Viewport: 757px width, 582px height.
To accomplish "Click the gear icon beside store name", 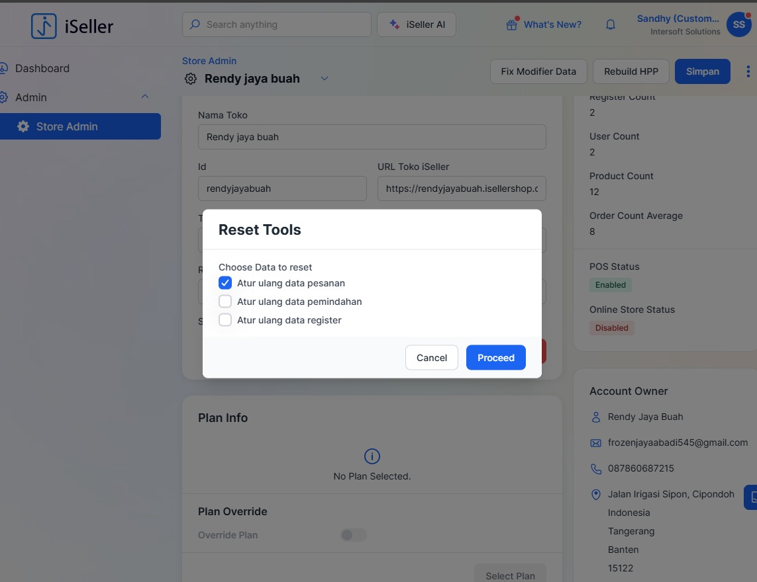I will click(x=191, y=79).
